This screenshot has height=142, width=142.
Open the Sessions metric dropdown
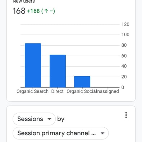[x=34, y=119]
